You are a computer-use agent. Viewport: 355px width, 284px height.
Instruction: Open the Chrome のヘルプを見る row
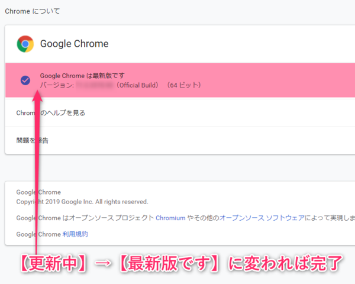[x=180, y=113]
